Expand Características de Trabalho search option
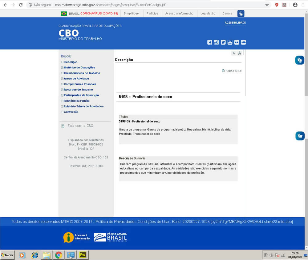Image resolution: width=308 pixels, height=260 pixels. [82, 73]
